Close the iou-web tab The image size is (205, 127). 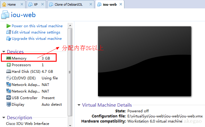click(x=121, y=4)
